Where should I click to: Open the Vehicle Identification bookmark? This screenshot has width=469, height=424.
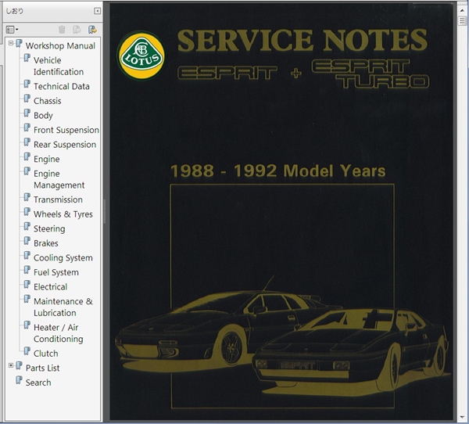click(59, 66)
